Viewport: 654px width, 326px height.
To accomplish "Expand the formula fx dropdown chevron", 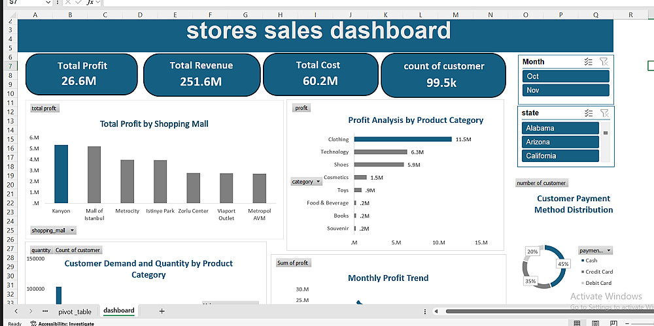I will click(x=97, y=2).
